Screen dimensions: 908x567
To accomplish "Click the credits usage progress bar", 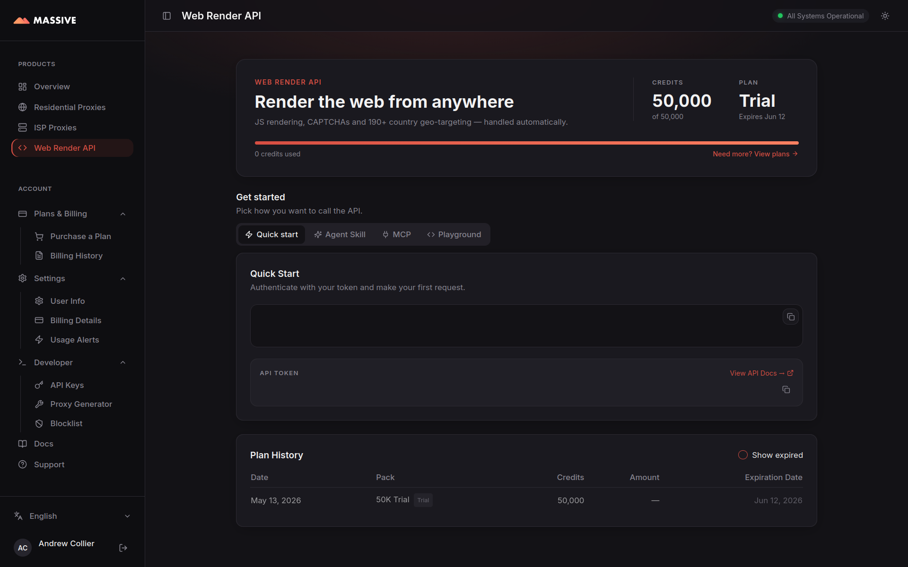I will [526, 143].
